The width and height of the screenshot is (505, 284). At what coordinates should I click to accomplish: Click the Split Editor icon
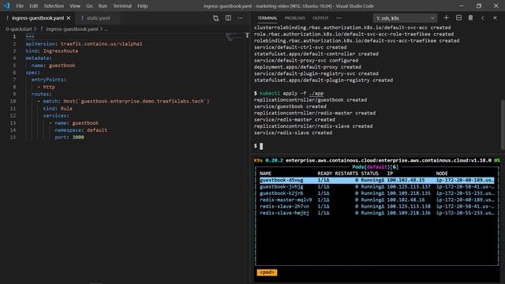tap(228, 18)
